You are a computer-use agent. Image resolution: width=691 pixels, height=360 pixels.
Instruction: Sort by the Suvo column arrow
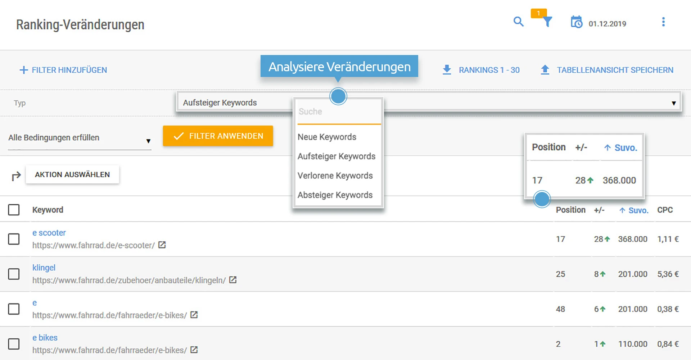click(623, 210)
